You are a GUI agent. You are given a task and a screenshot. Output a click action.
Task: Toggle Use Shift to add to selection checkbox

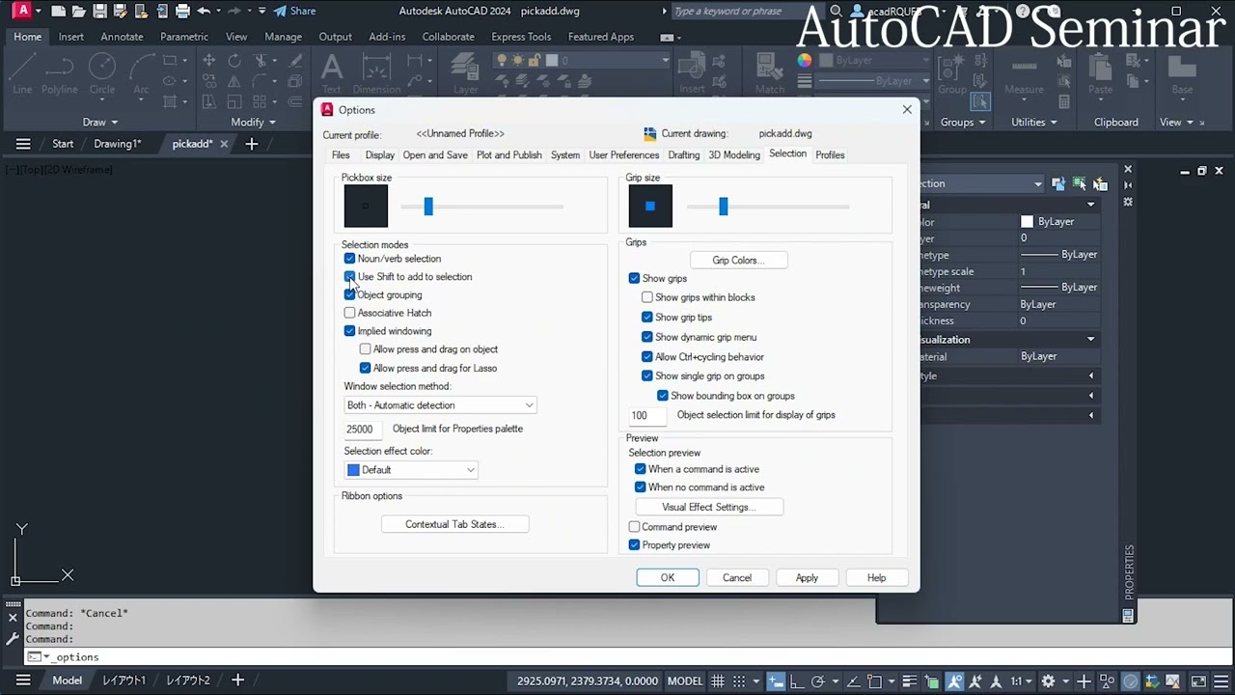(x=349, y=277)
